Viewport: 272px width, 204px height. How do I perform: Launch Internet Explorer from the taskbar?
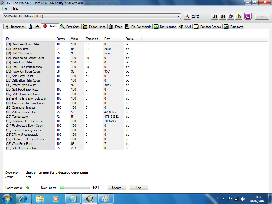pos(23,199)
